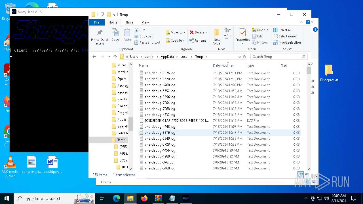Click Invert selection command

[287, 42]
